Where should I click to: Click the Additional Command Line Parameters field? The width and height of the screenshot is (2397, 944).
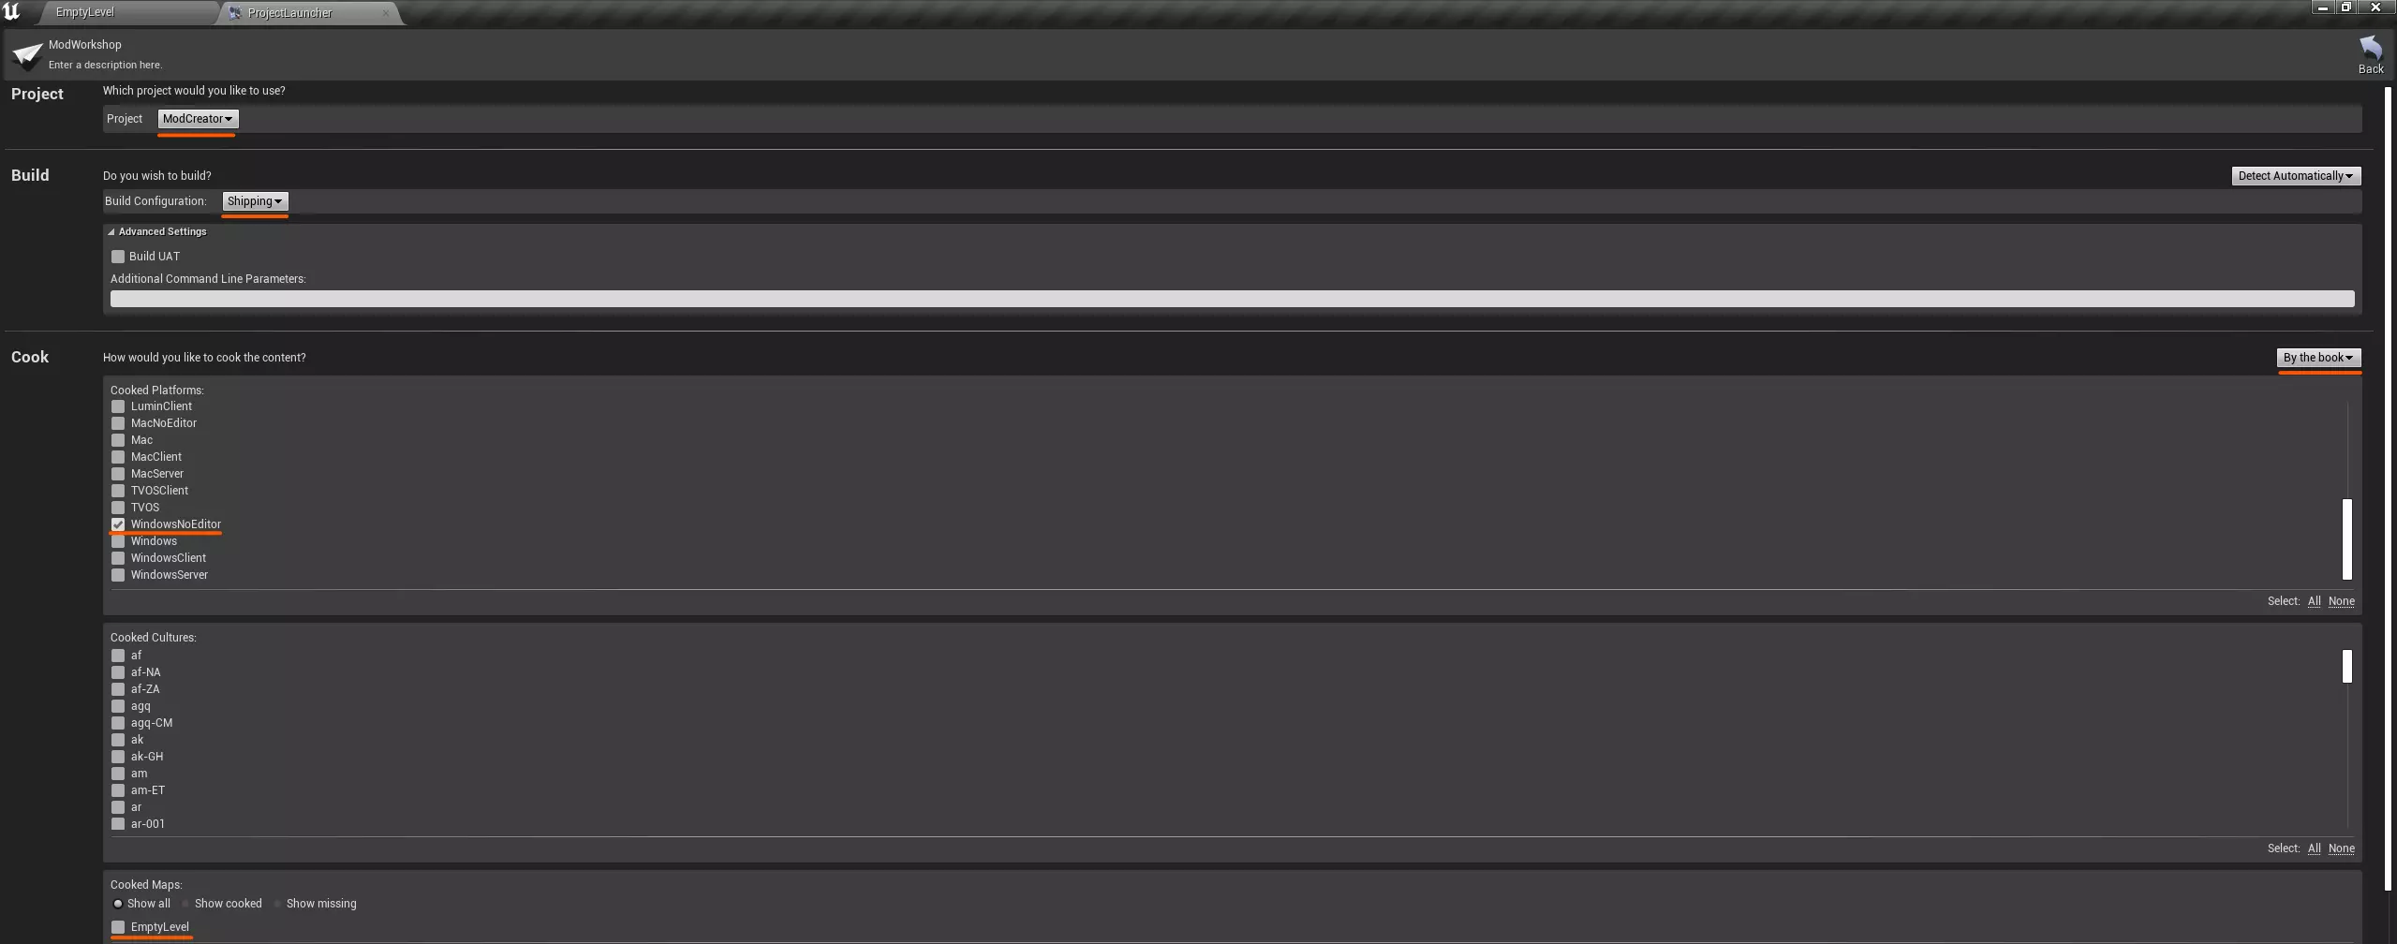pos(1232,299)
